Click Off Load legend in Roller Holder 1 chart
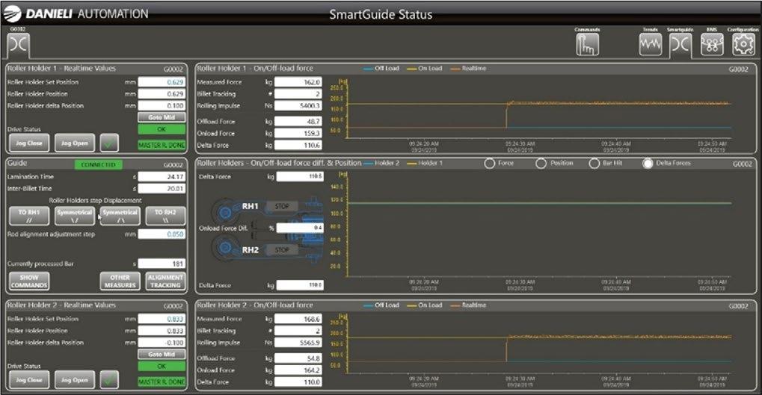Screen dimensions: 762x395 381,69
